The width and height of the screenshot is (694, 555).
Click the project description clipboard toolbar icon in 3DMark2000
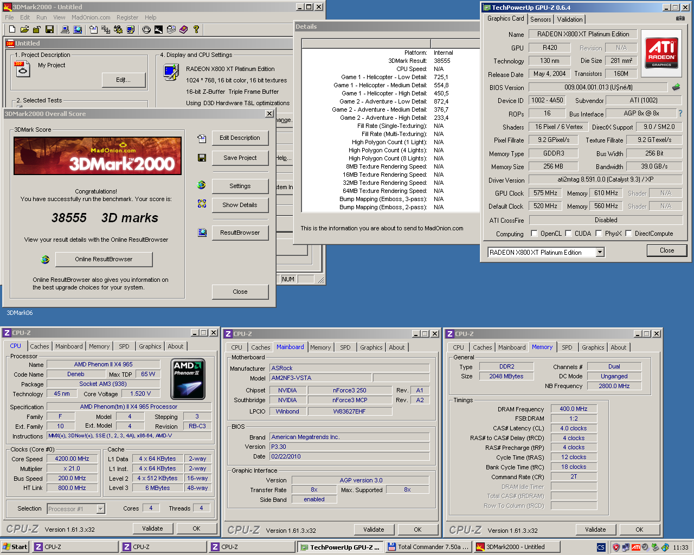click(93, 29)
